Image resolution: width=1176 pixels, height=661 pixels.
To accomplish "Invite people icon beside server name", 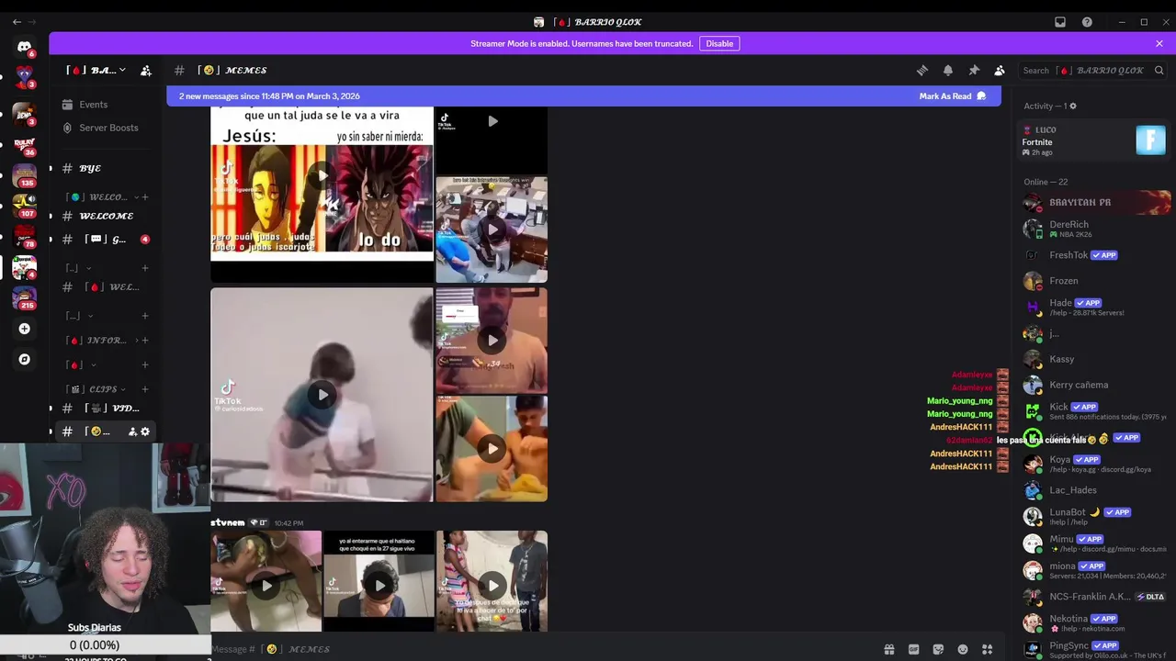I will (x=146, y=71).
